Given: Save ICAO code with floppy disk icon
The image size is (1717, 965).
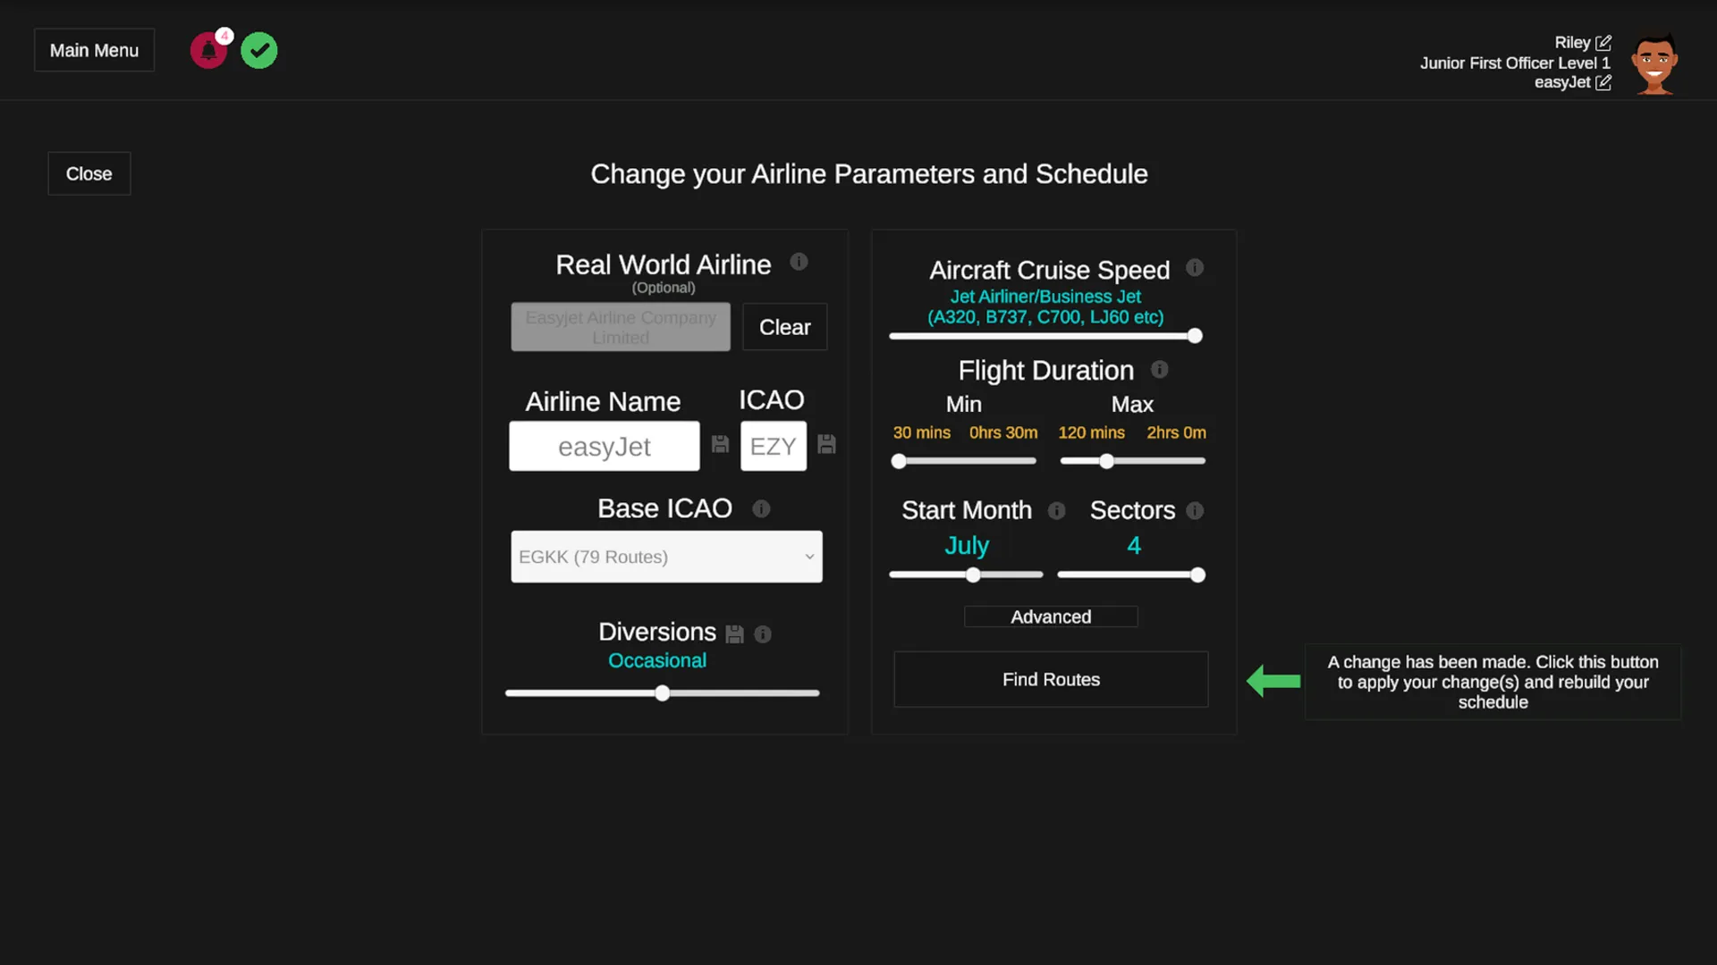Looking at the screenshot, I should (826, 444).
